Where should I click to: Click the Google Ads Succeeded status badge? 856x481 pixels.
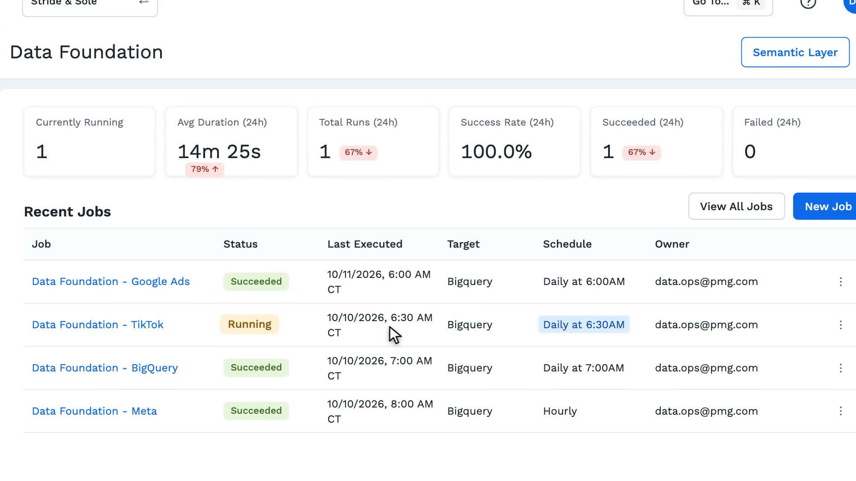256,281
